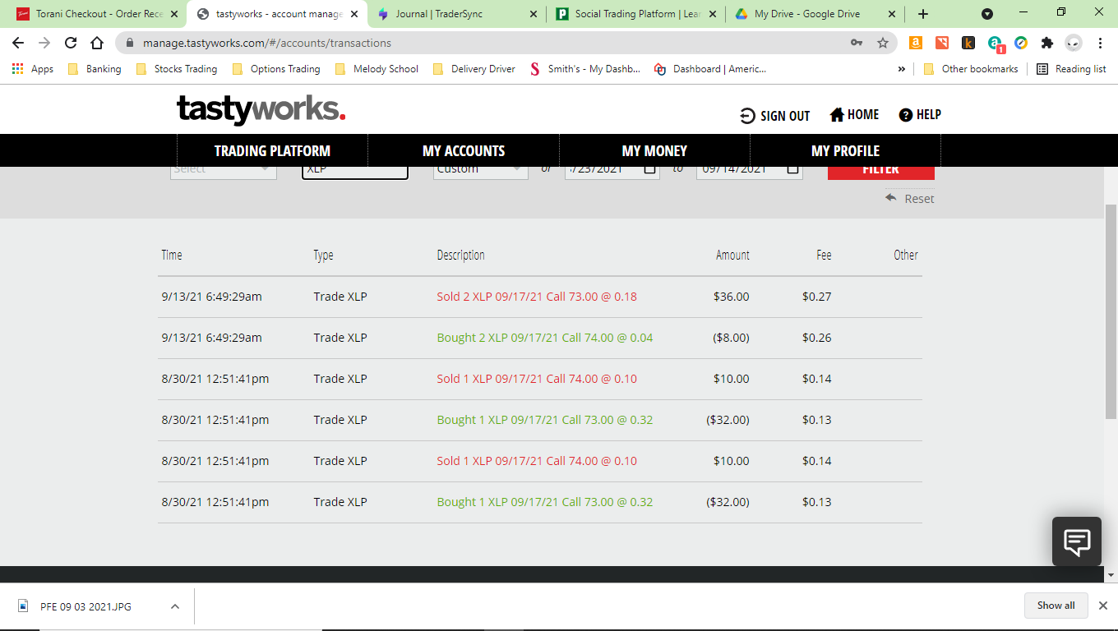The height and width of the screenshot is (631, 1118).
Task: Click the $36.00 amount
Action: coord(732,297)
